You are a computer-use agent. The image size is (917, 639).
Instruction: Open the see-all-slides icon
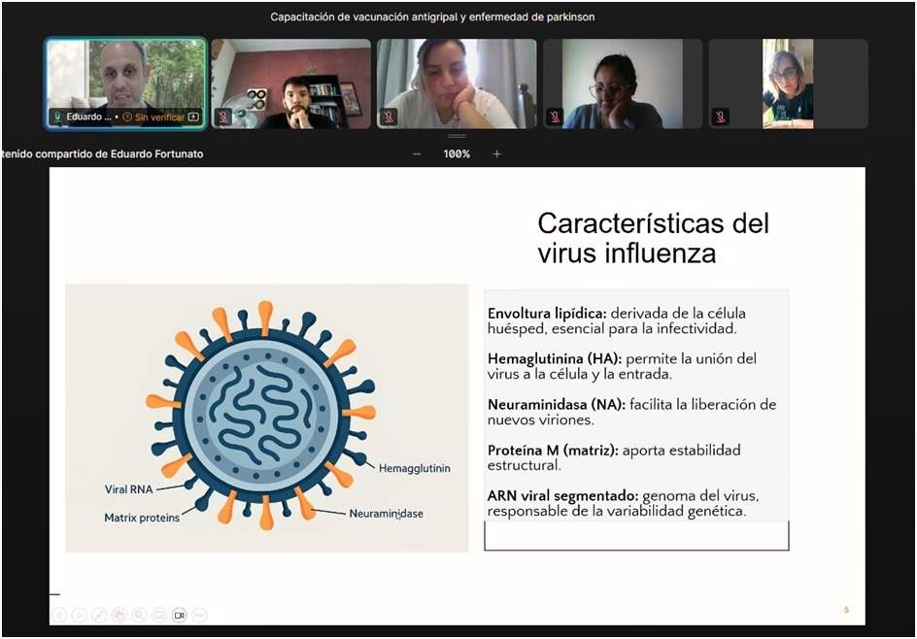click(119, 615)
